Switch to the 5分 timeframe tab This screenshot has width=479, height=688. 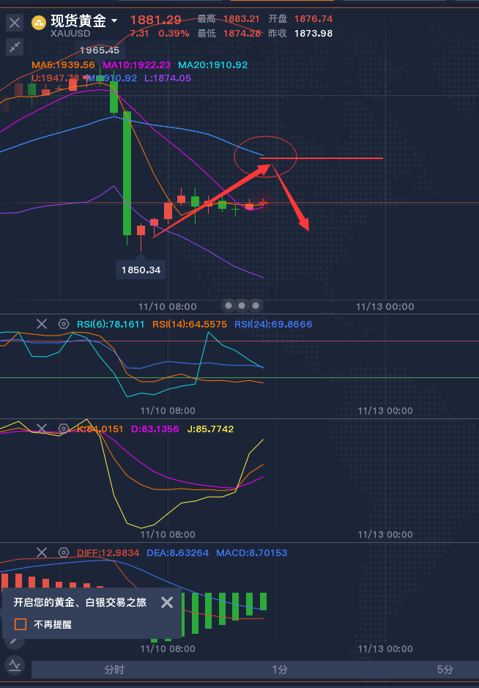(x=445, y=670)
